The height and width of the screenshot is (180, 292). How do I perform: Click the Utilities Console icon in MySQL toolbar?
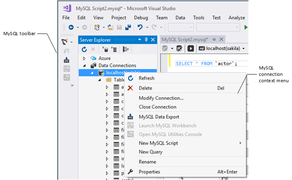click(67, 77)
